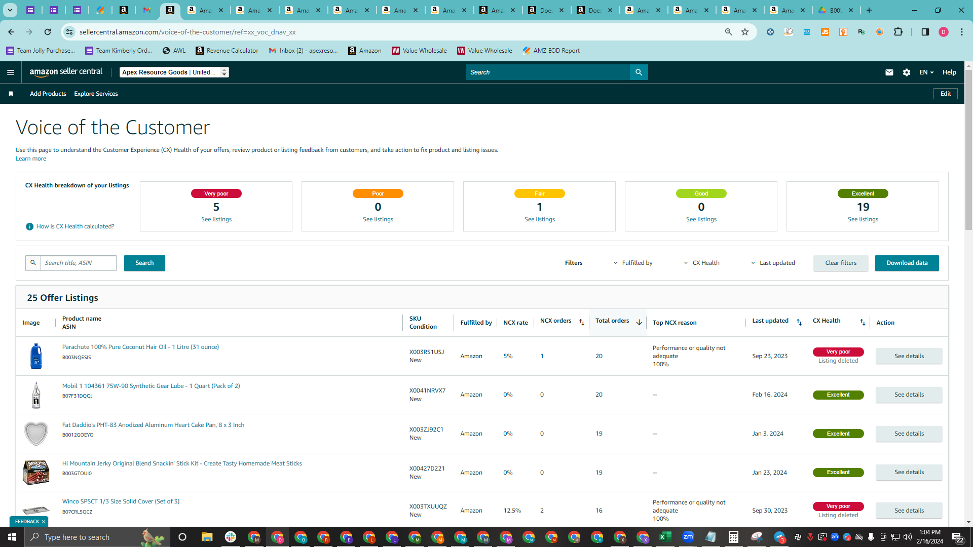Click the Seller Central top search field
The width and height of the screenshot is (973, 547).
click(548, 72)
